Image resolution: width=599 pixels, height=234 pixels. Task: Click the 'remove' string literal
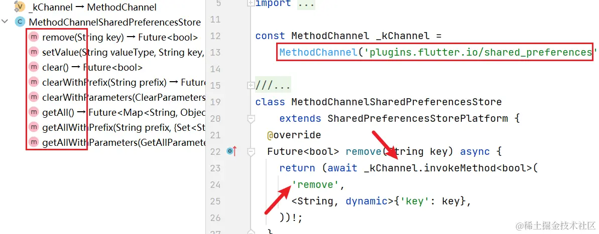pos(315,185)
